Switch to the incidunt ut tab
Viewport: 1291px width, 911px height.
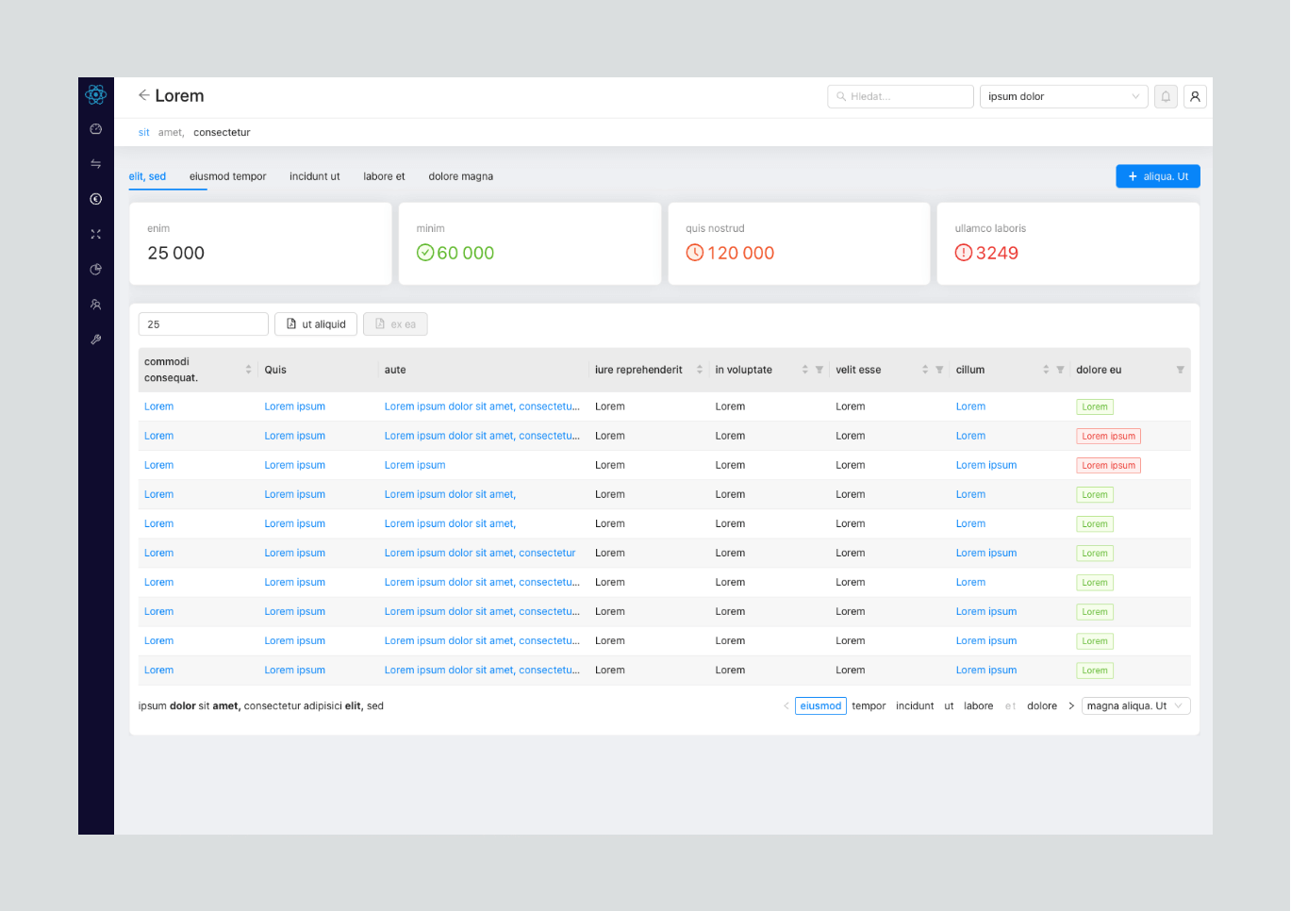pos(315,176)
